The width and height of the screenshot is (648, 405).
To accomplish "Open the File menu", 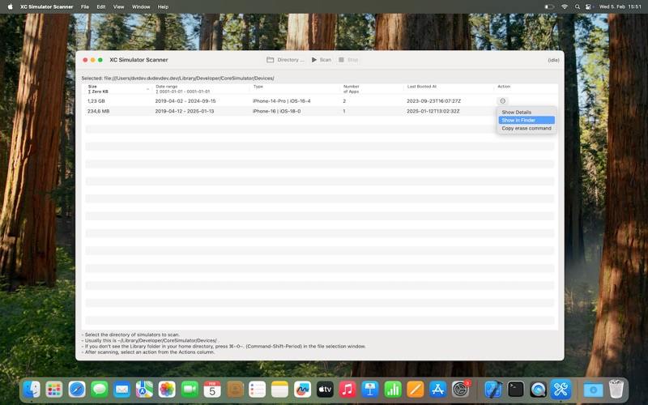I will pyautogui.click(x=85, y=6).
